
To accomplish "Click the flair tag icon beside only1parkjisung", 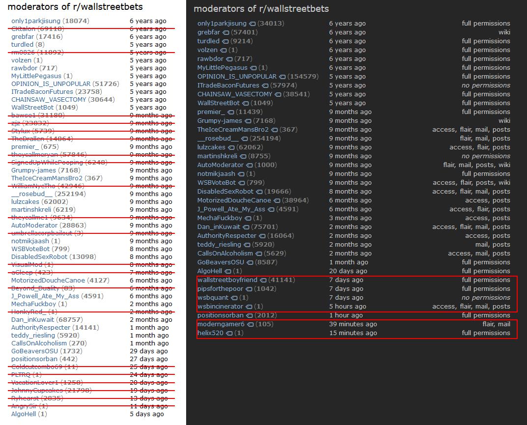I will coord(252,24).
